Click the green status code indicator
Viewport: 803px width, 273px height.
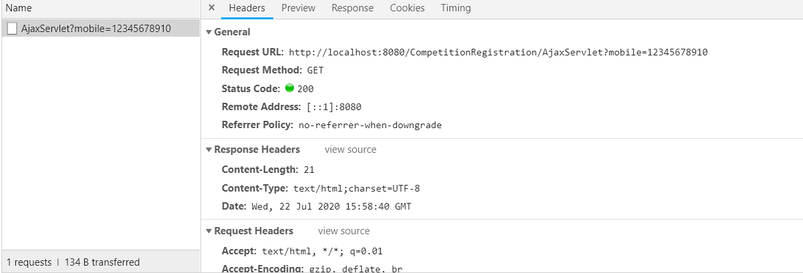click(x=289, y=88)
